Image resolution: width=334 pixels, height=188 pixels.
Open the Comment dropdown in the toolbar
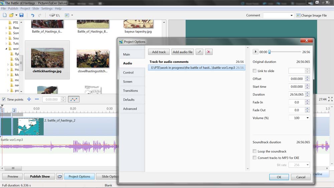pyautogui.click(x=291, y=15)
